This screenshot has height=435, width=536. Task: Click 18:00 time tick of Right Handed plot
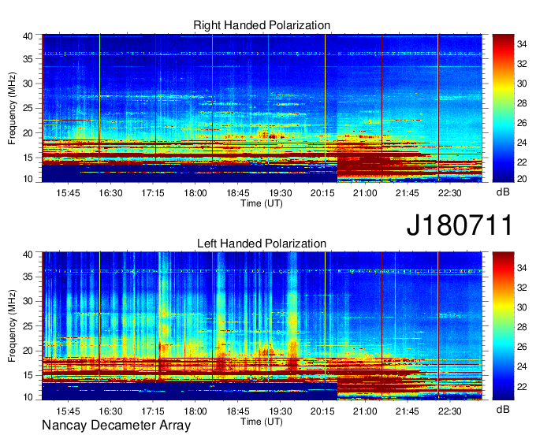195,193
